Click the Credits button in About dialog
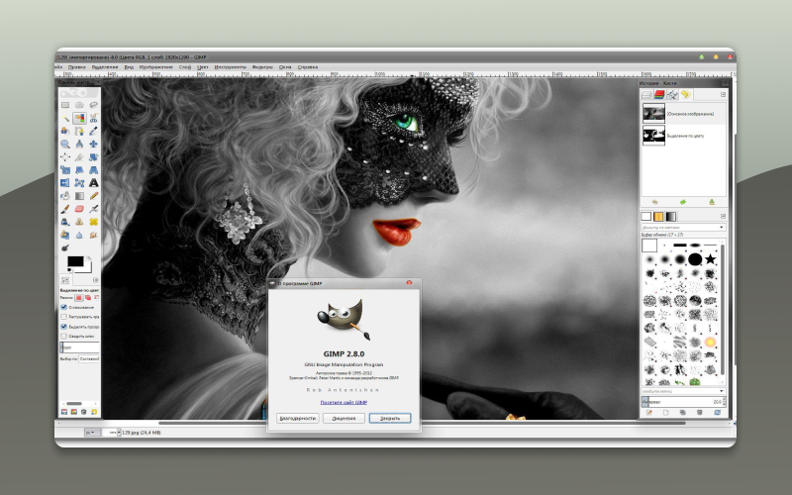The image size is (792, 495). [298, 418]
